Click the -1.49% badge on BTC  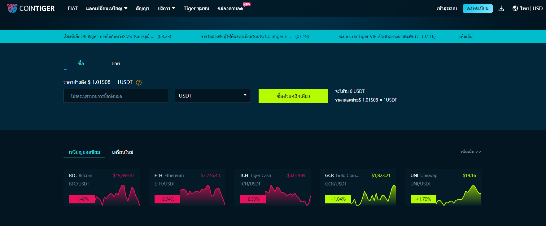(x=82, y=199)
